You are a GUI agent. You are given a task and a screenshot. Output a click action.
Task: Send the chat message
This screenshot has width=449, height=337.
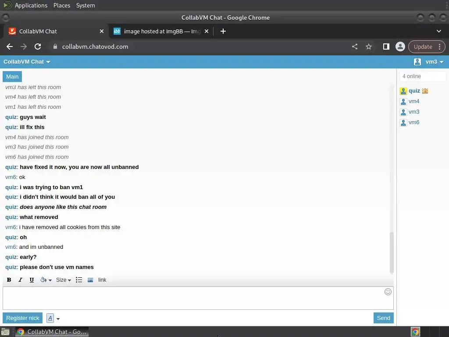(x=383, y=318)
